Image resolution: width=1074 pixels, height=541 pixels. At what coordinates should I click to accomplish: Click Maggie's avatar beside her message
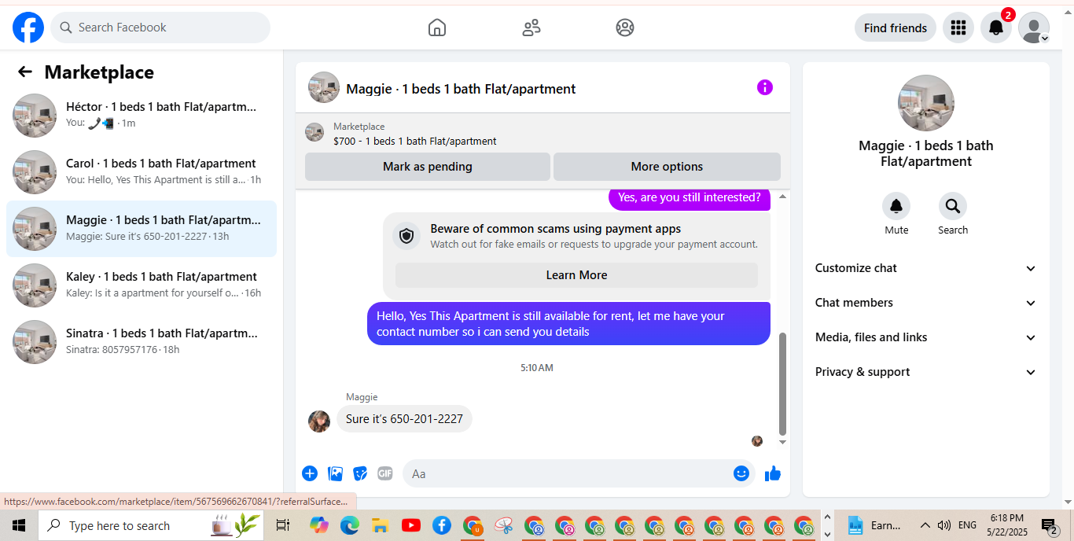(x=319, y=421)
